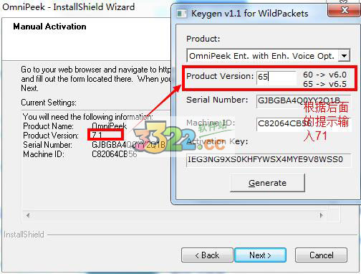361x274 pixels.
Task: Select the Product combo box text
Action: click(x=261, y=56)
